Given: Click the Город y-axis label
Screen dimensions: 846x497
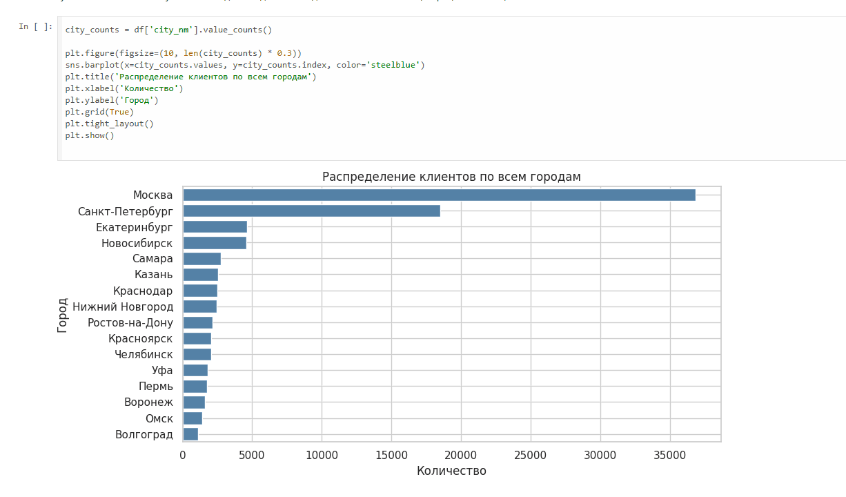Looking at the screenshot, I should tap(63, 315).
